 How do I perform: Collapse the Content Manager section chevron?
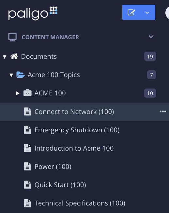(x=151, y=37)
